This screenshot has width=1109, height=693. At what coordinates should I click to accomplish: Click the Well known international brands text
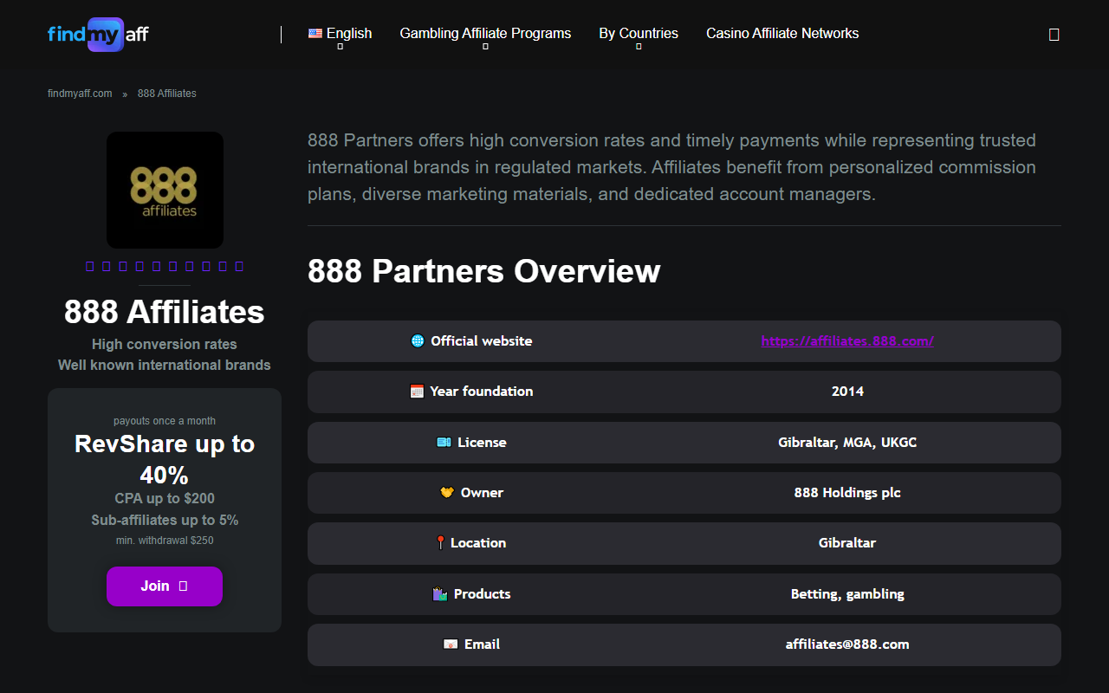point(165,366)
